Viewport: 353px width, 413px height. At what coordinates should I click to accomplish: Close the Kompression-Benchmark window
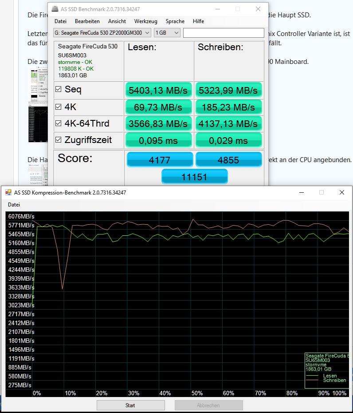(x=341, y=193)
